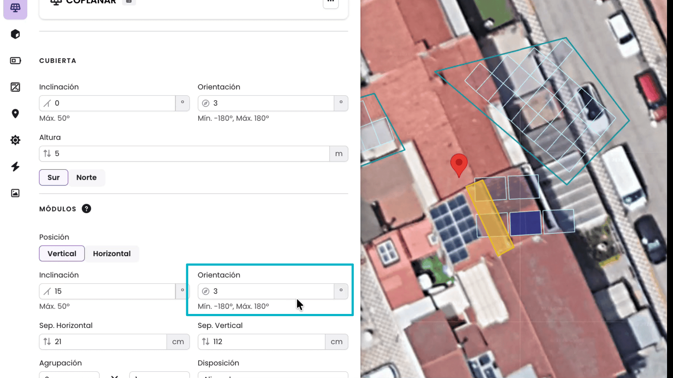Click the 'cm' unit box of Sep. Horizontal

pos(178,342)
